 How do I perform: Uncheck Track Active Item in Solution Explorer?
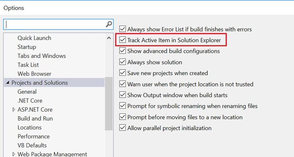tap(123, 40)
